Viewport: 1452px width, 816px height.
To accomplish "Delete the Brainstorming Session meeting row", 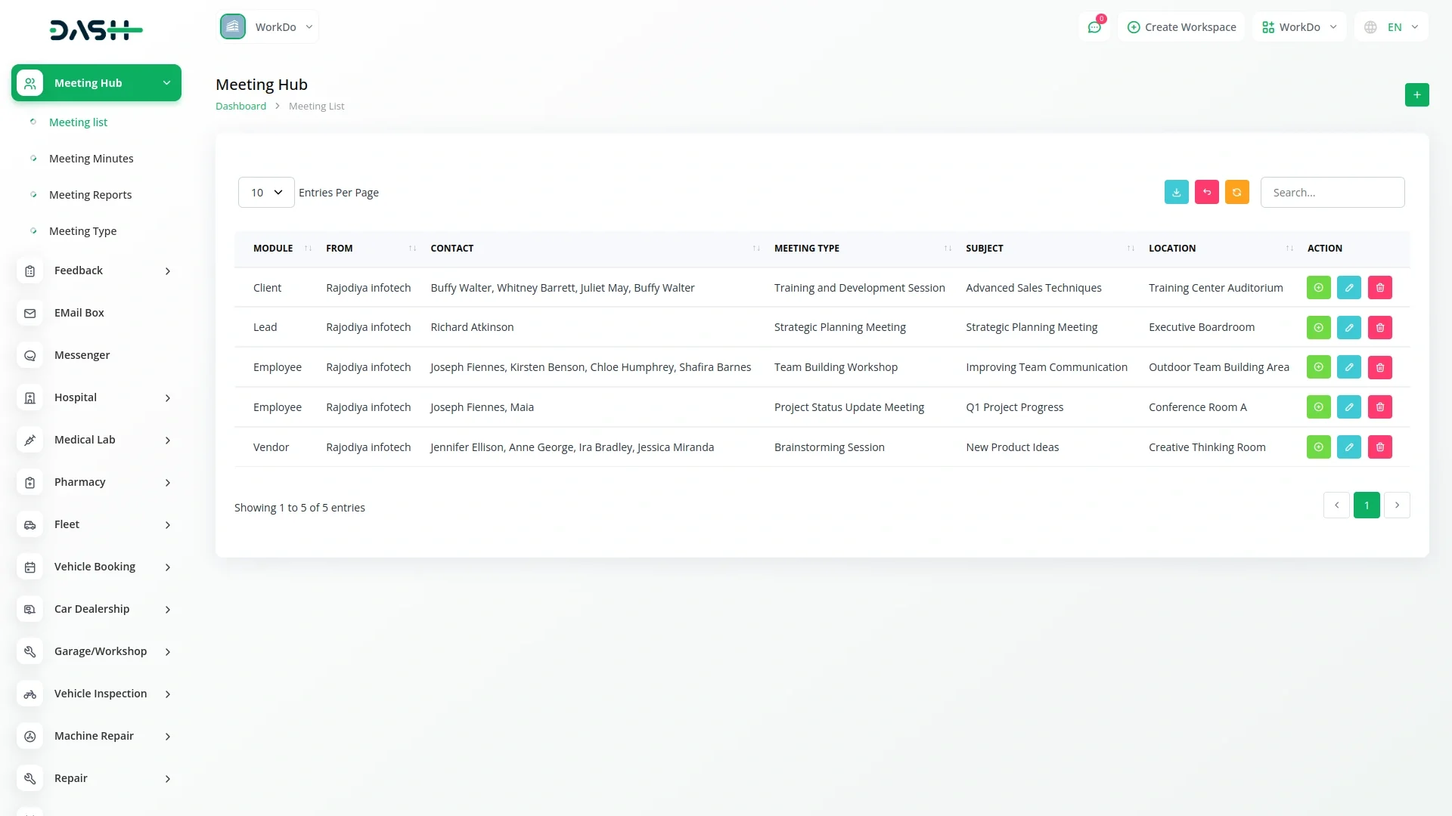I will coord(1379,447).
